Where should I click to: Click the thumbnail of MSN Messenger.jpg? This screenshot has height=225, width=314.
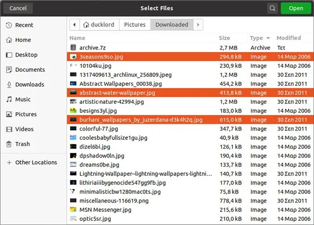click(73, 210)
